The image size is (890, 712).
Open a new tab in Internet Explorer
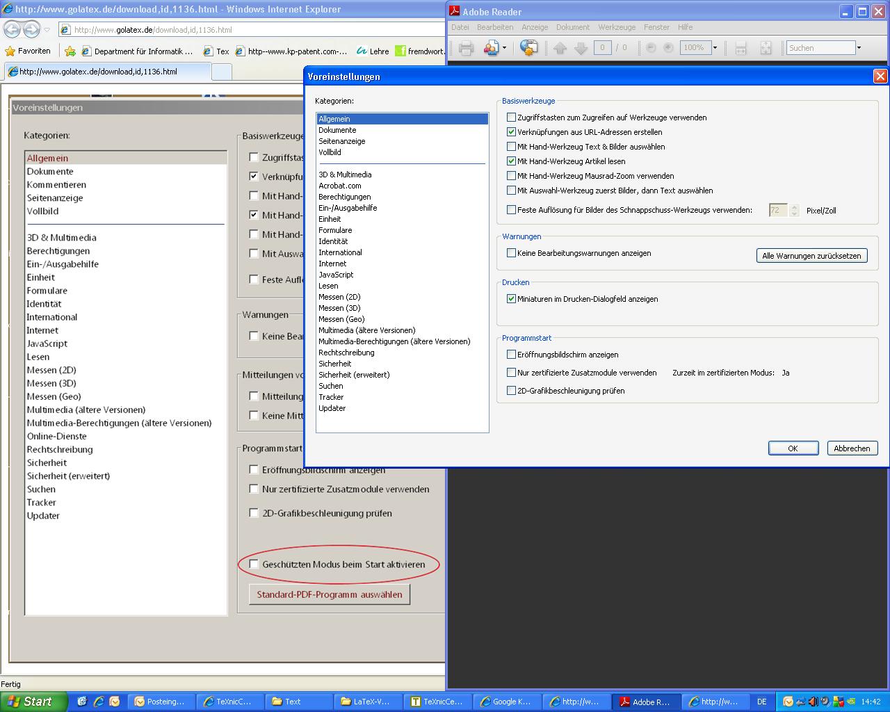click(221, 72)
